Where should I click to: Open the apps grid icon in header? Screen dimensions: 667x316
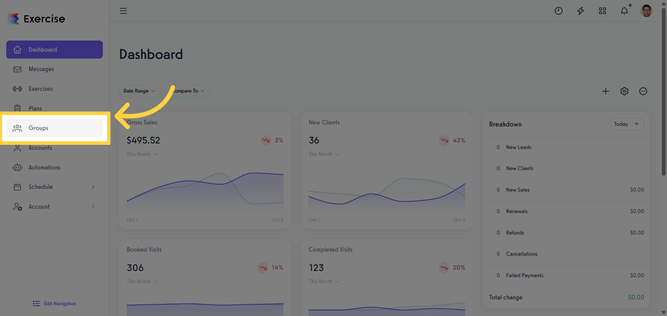click(x=602, y=10)
